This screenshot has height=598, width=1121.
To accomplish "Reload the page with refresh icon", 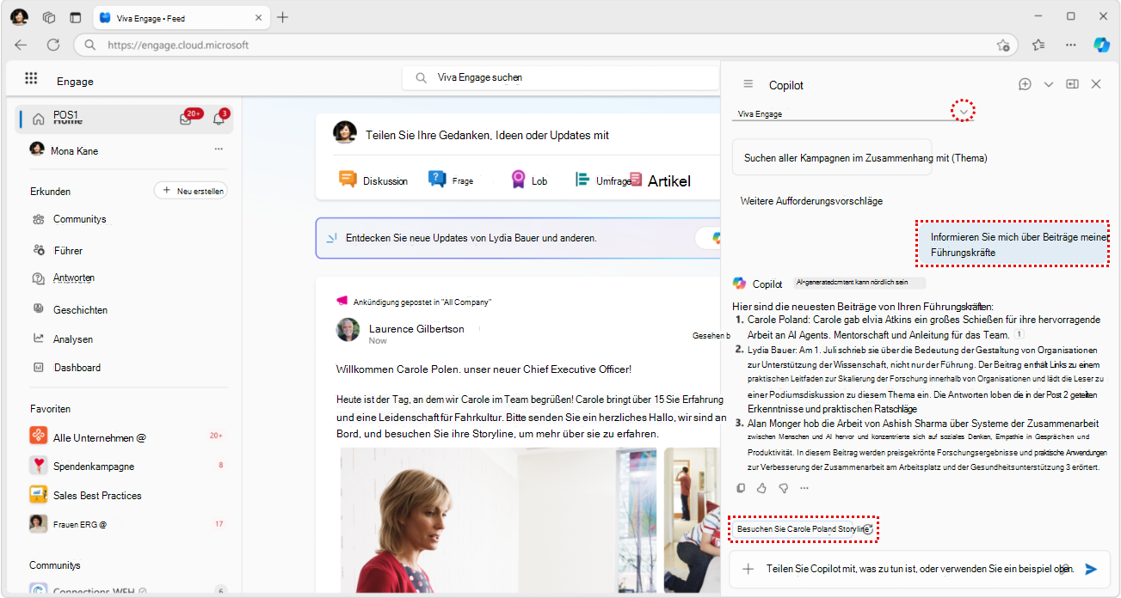I will [53, 45].
